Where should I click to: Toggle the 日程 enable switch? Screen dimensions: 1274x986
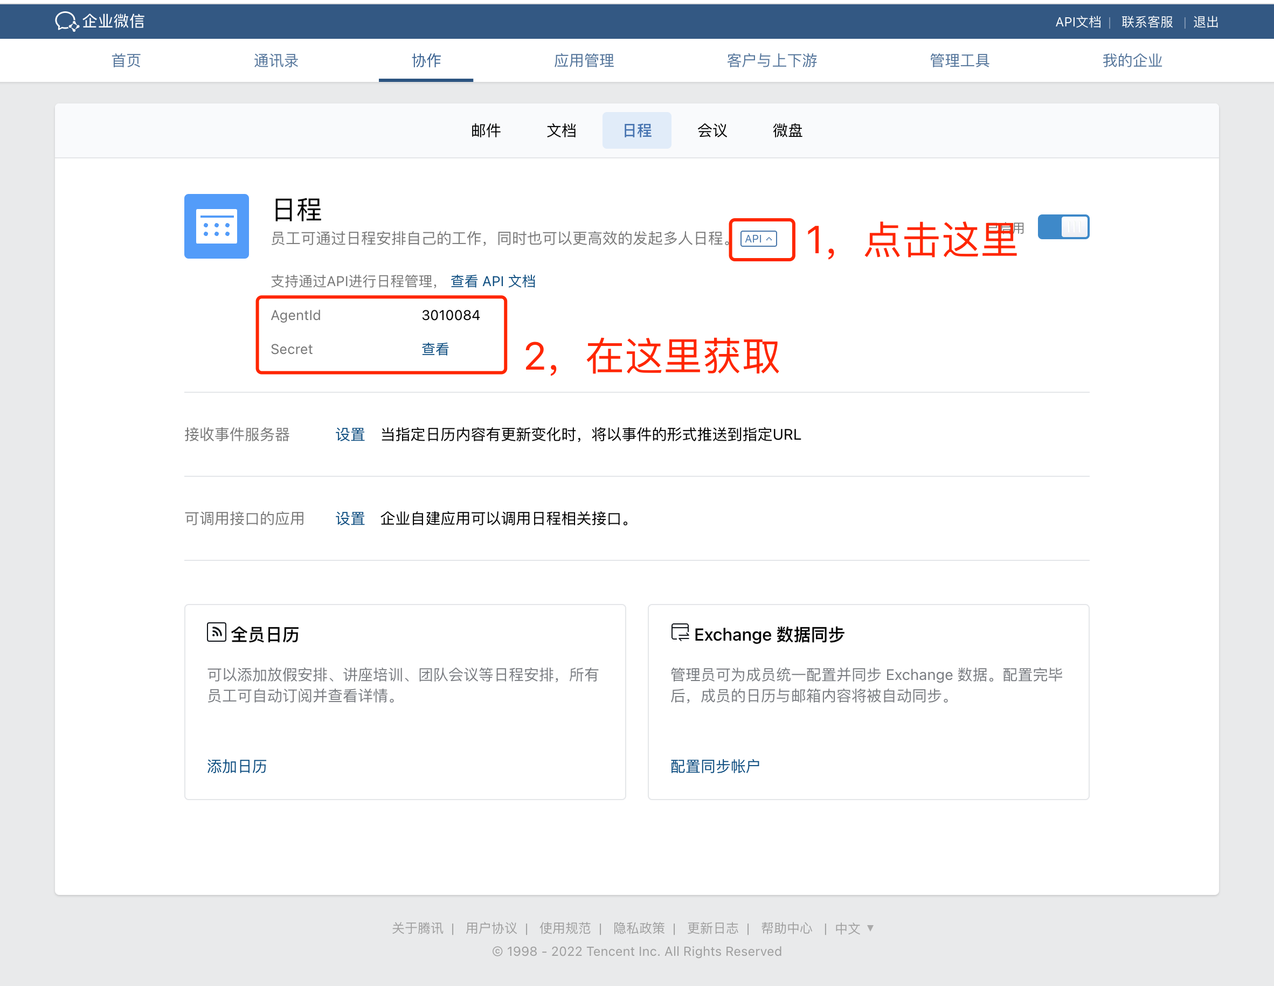coord(1063,226)
